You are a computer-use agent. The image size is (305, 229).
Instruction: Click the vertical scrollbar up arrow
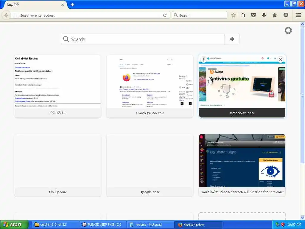click(x=302, y=24)
